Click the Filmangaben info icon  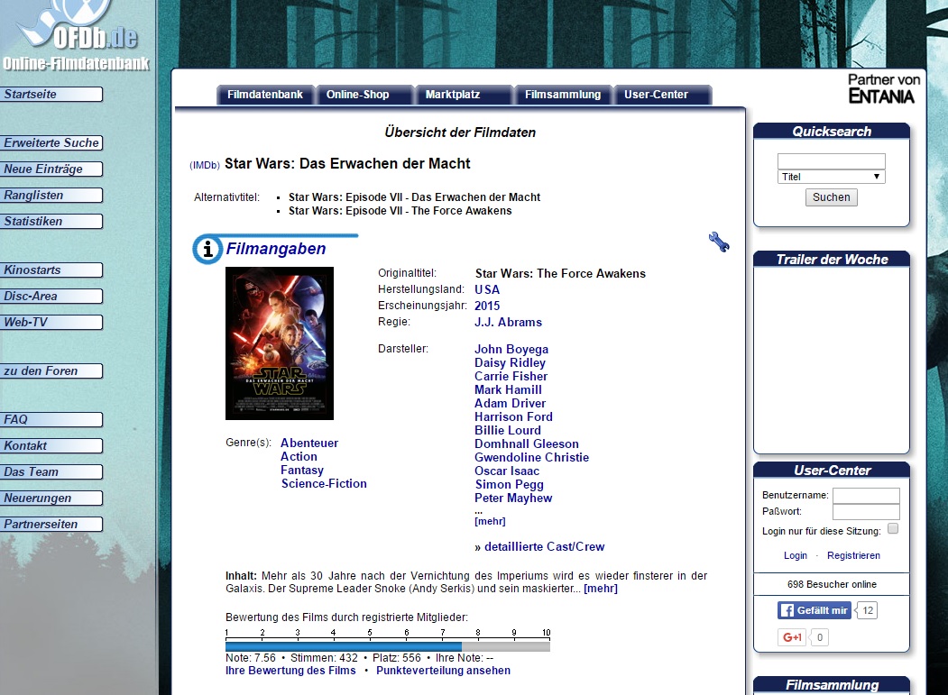[x=207, y=249]
